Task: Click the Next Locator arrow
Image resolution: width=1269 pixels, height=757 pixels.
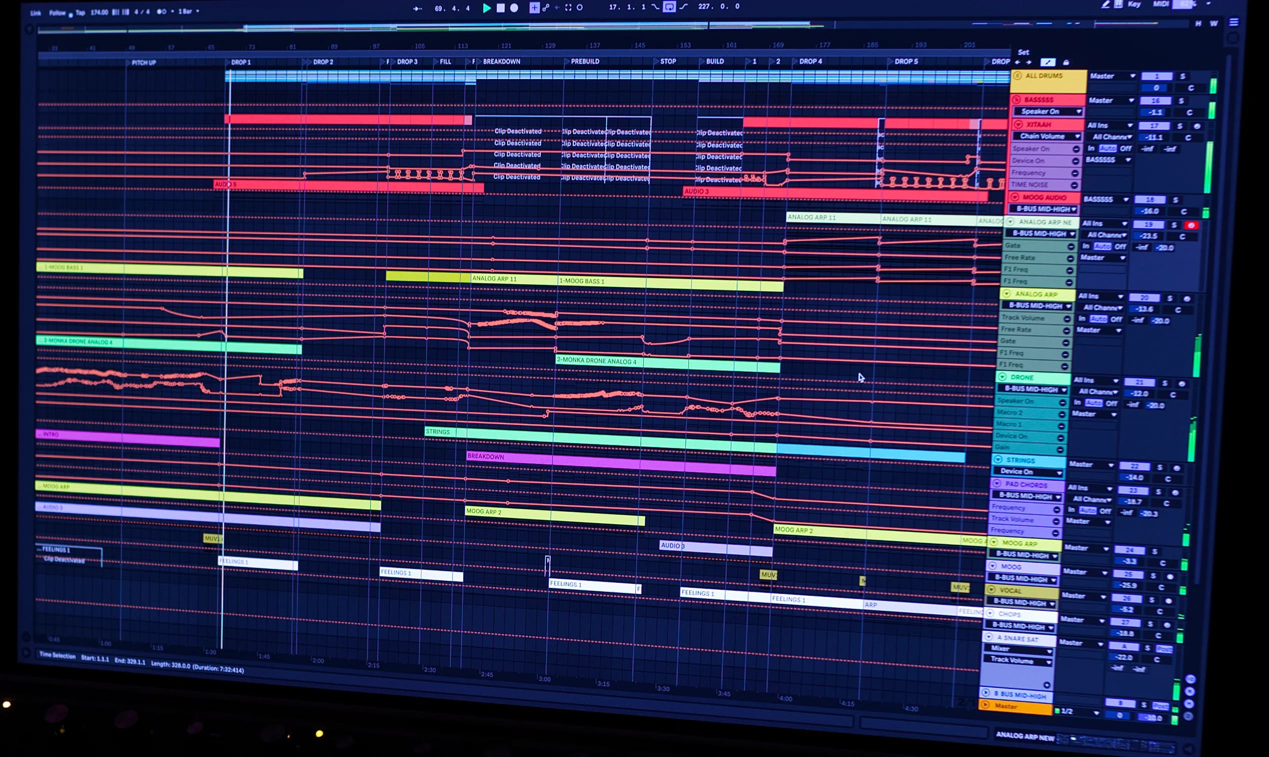Action: tap(1029, 62)
